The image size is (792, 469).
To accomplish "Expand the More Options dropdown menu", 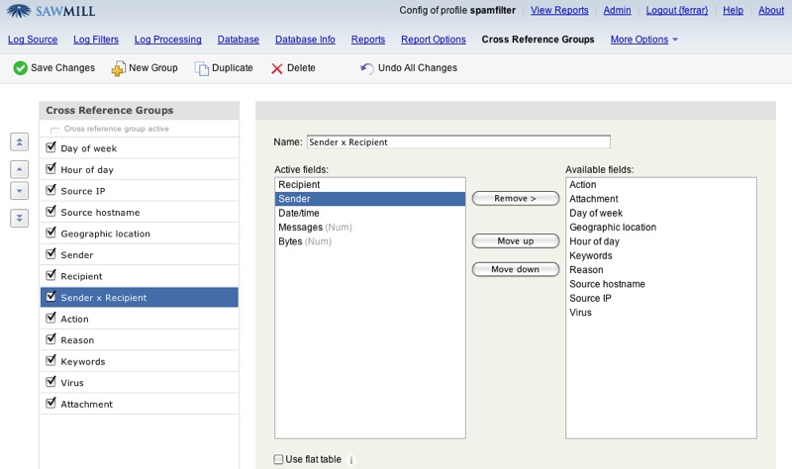I will [644, 40].
